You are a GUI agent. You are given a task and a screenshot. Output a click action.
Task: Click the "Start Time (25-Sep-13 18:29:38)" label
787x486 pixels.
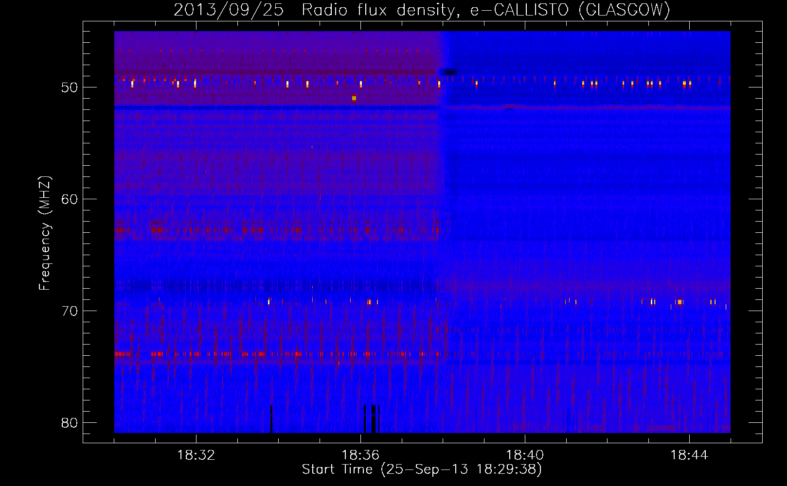point(422,469)
